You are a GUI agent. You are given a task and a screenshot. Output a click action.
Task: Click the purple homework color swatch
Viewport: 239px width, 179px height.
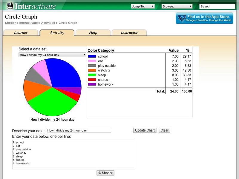pyautogui.click(x=92, y=84)
